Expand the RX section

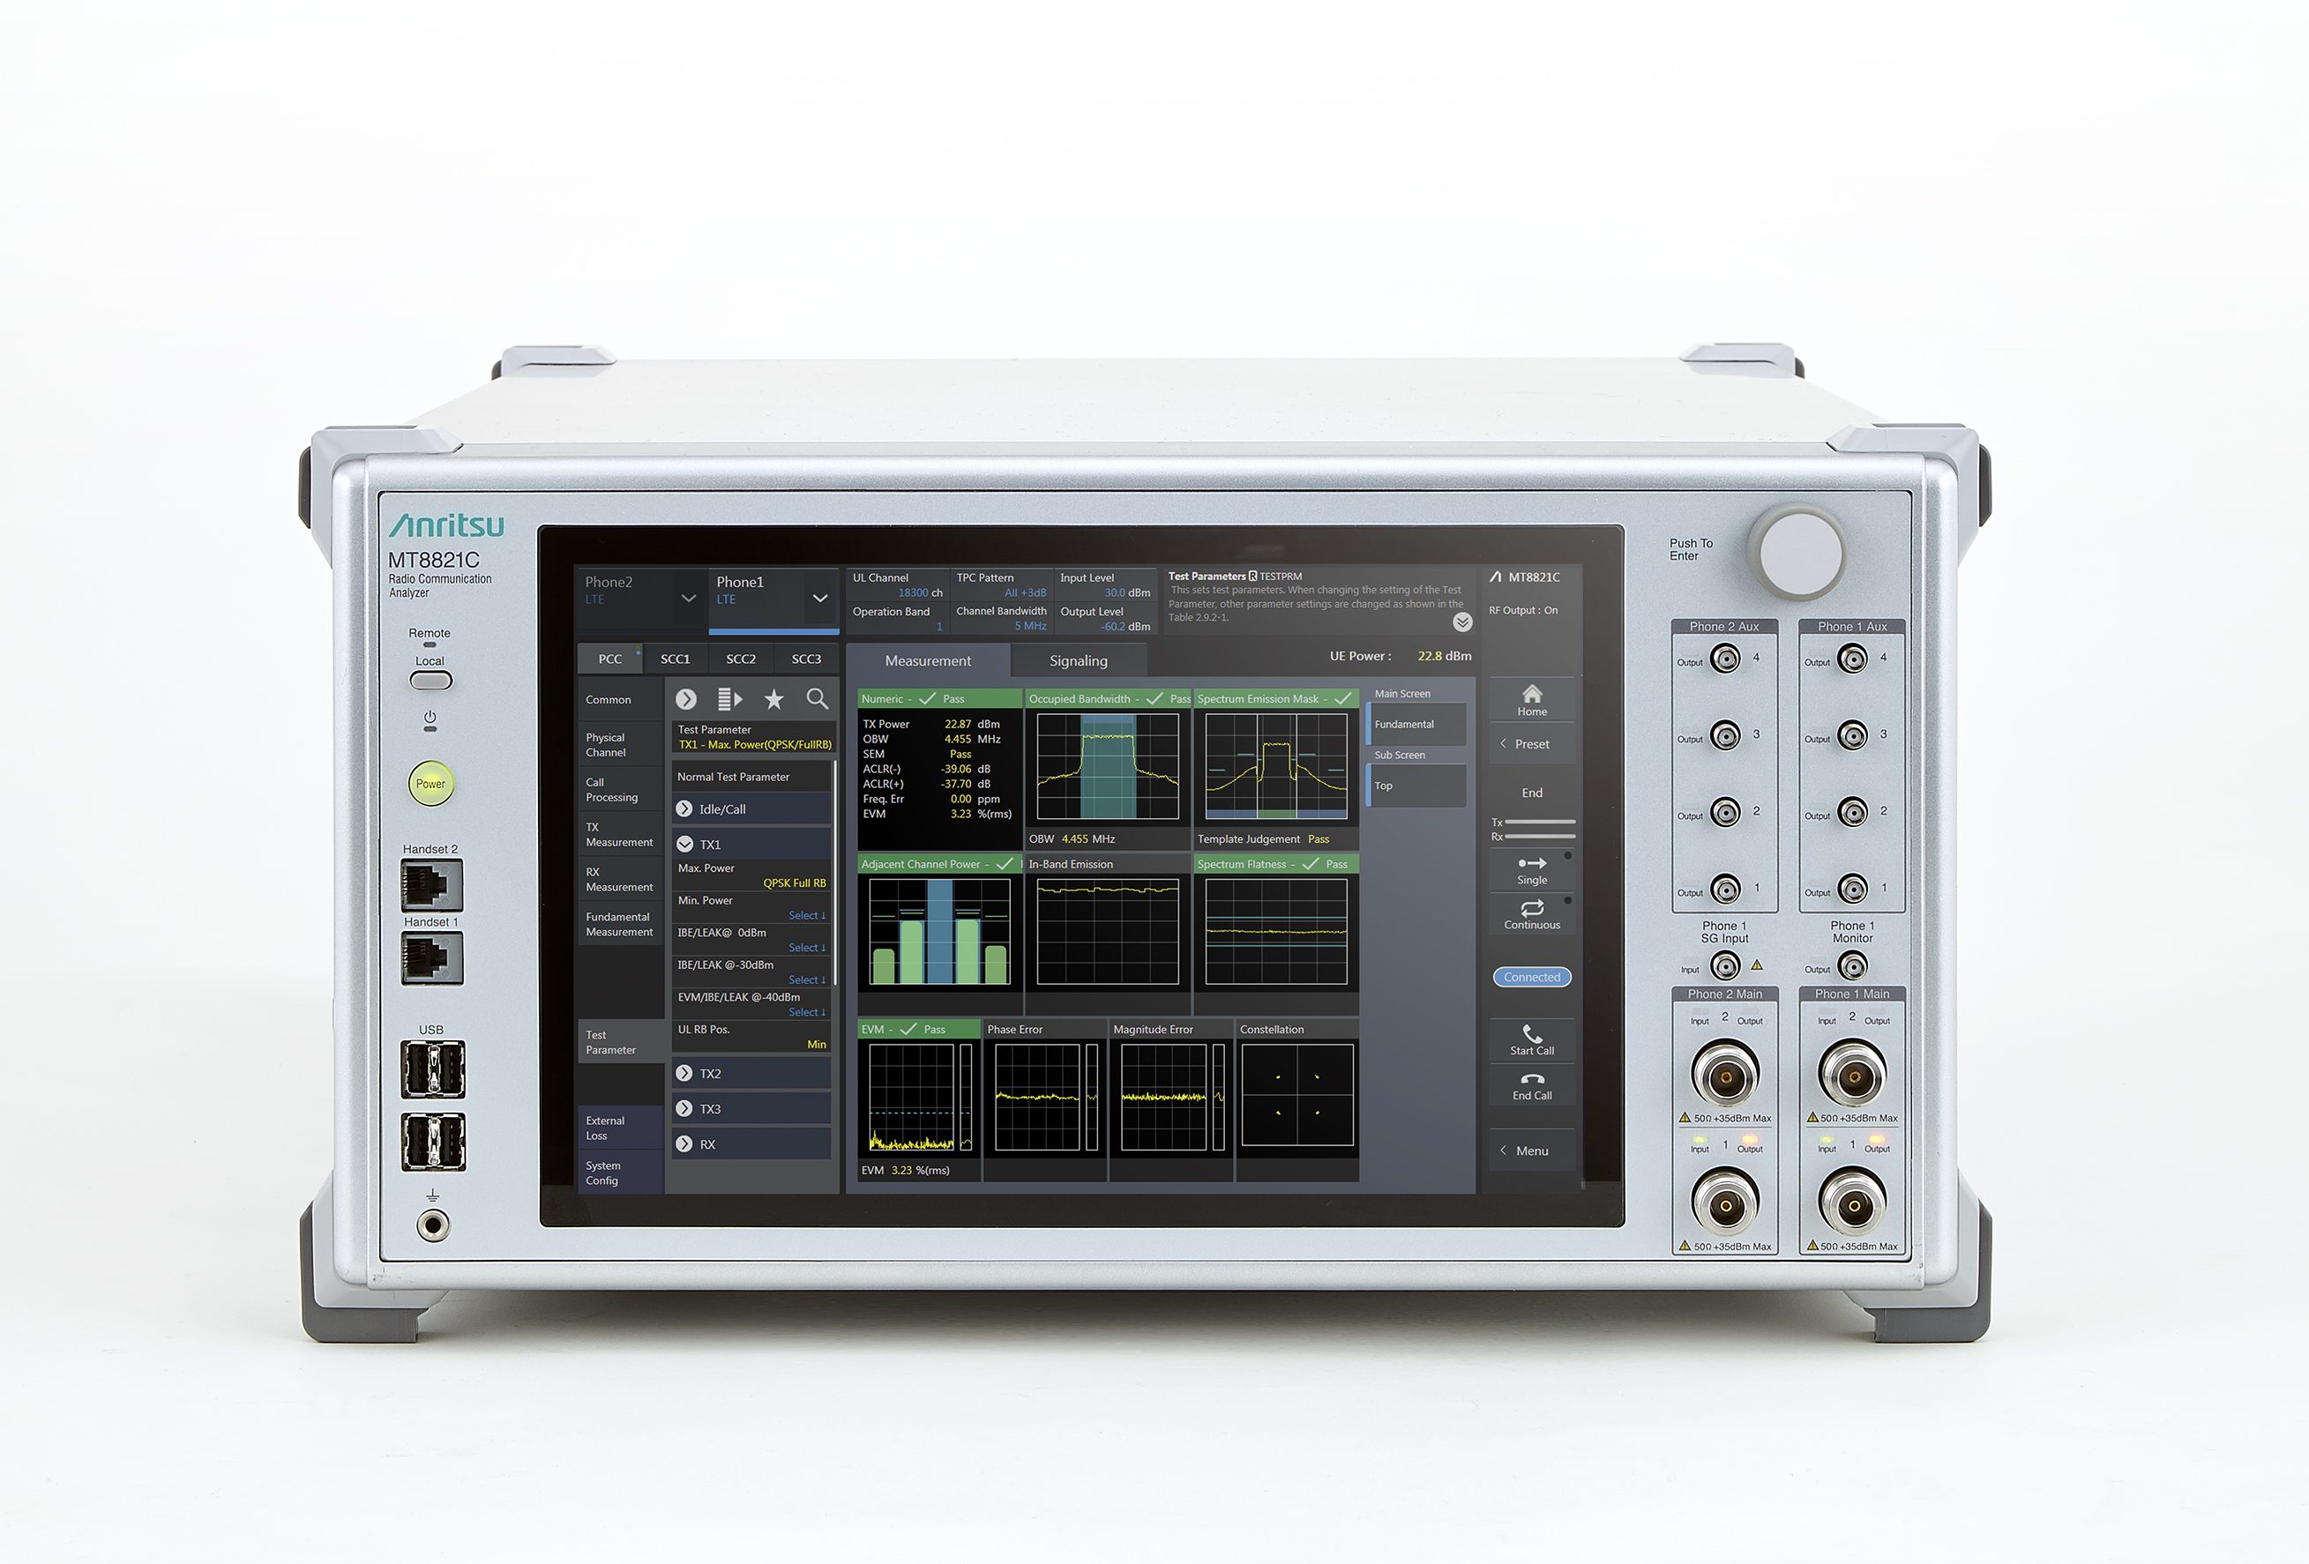pos(751,1144)
